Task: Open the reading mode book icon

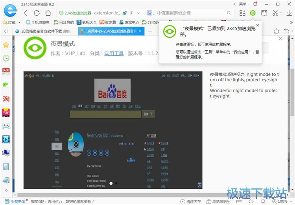Action: pos(264,13)
